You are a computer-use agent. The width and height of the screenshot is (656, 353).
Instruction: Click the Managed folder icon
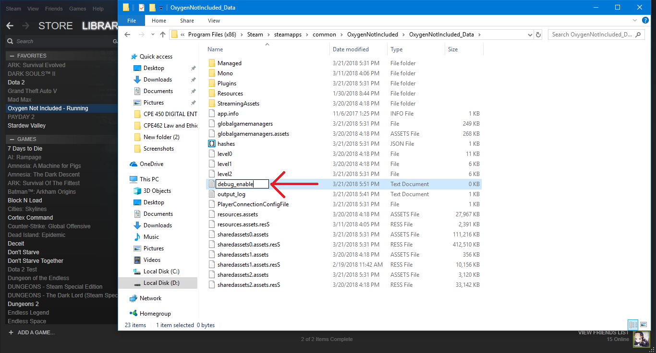213,63
